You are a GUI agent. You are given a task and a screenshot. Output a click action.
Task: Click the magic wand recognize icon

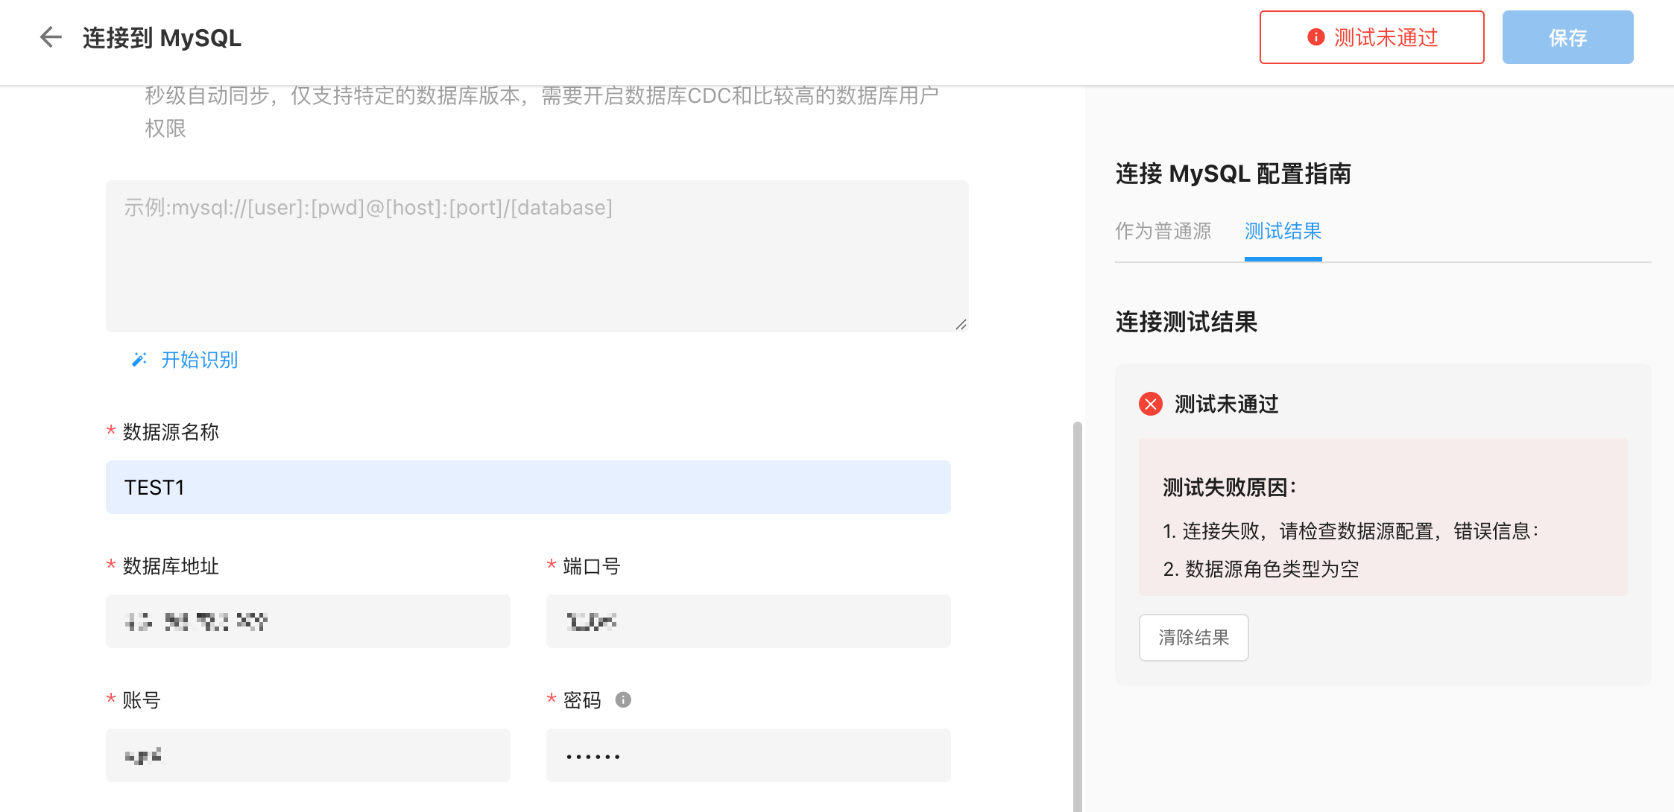click(x=139, y=360)
